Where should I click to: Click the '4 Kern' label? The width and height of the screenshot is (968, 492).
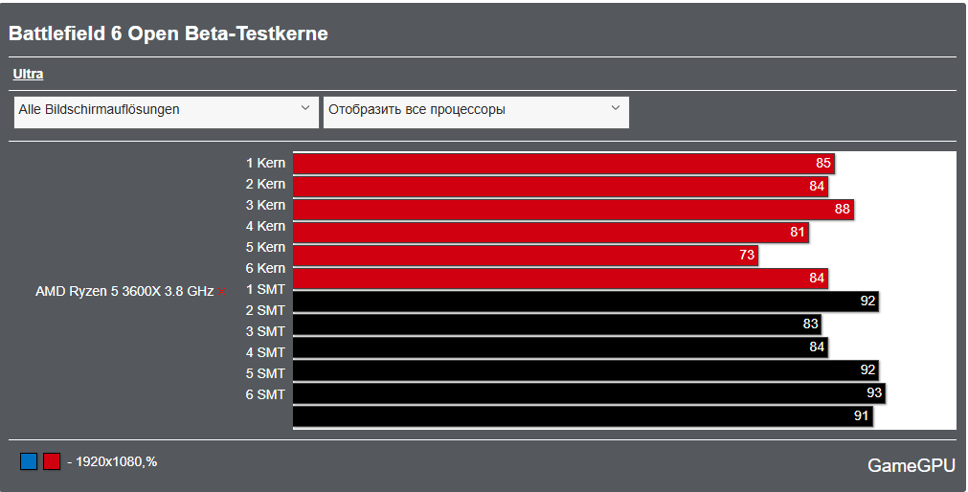[x=265, y=226]
